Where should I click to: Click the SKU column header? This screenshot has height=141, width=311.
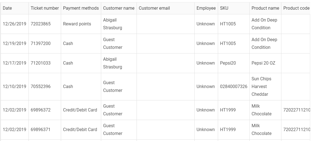tap(224, 8)
